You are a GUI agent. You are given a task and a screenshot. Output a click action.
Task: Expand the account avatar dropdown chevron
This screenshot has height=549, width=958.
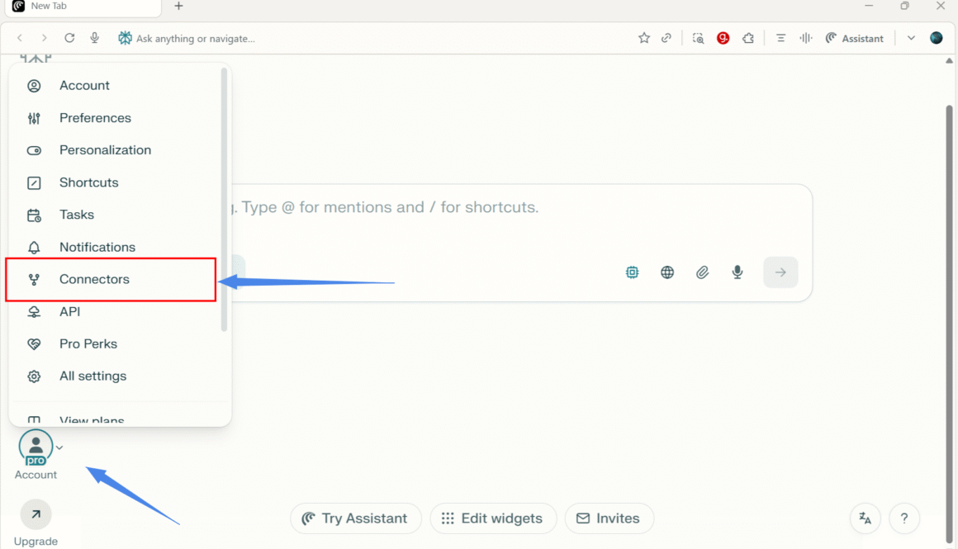[x=59, y=448]
